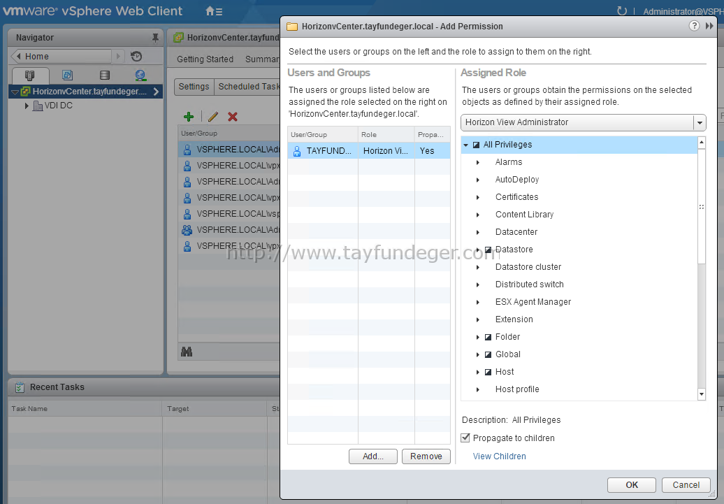The height and width of the screenshot is (504, 724).
Task: Open the navigation history icon
Action: coord(136,57)
